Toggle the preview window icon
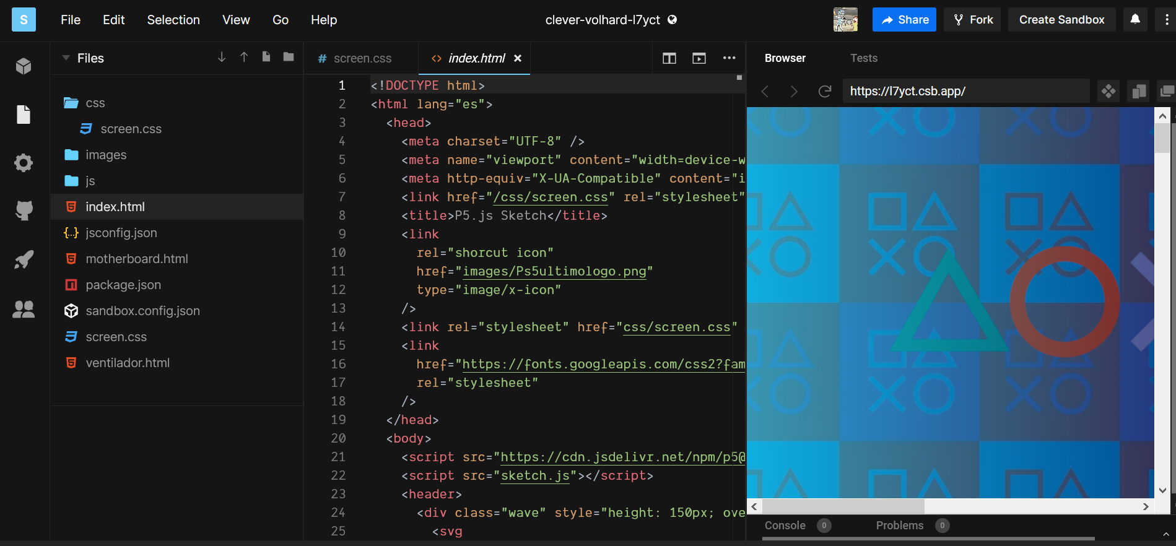This screenshot has width=1176, height=546. (x=699, y=58)
